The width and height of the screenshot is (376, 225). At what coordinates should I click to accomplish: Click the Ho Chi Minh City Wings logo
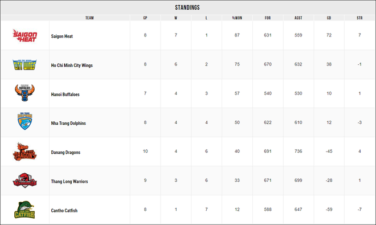[x=24, y=64]
